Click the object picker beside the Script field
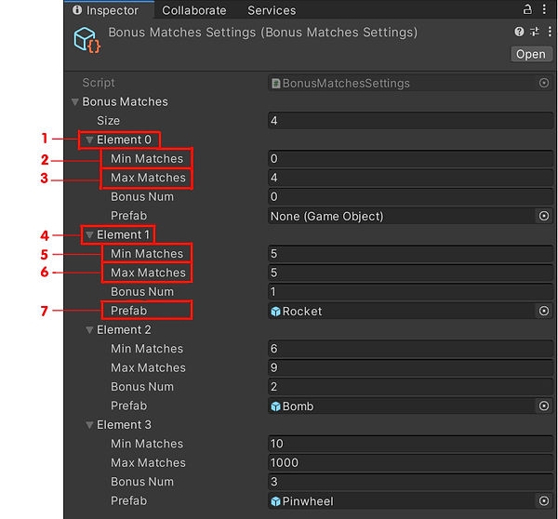Viewport: 558px width, 519px height. (x=544, y=83)
